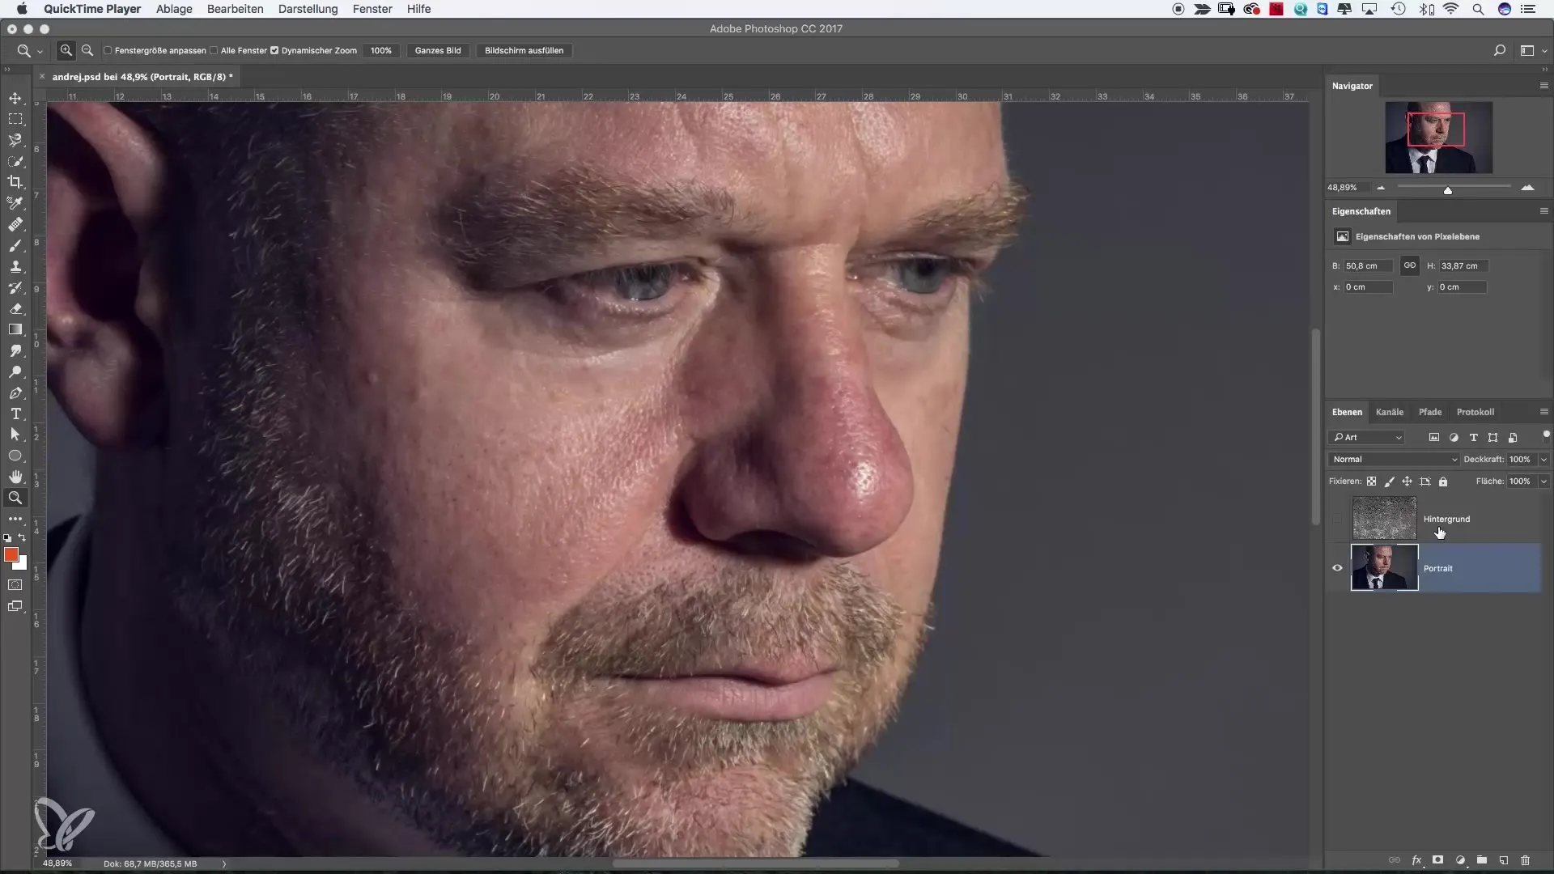Image resolution: width=1554 pixels, height=874 pixels.
Task: Toggle Quick Mask mode
Action: tap(15, 584)
